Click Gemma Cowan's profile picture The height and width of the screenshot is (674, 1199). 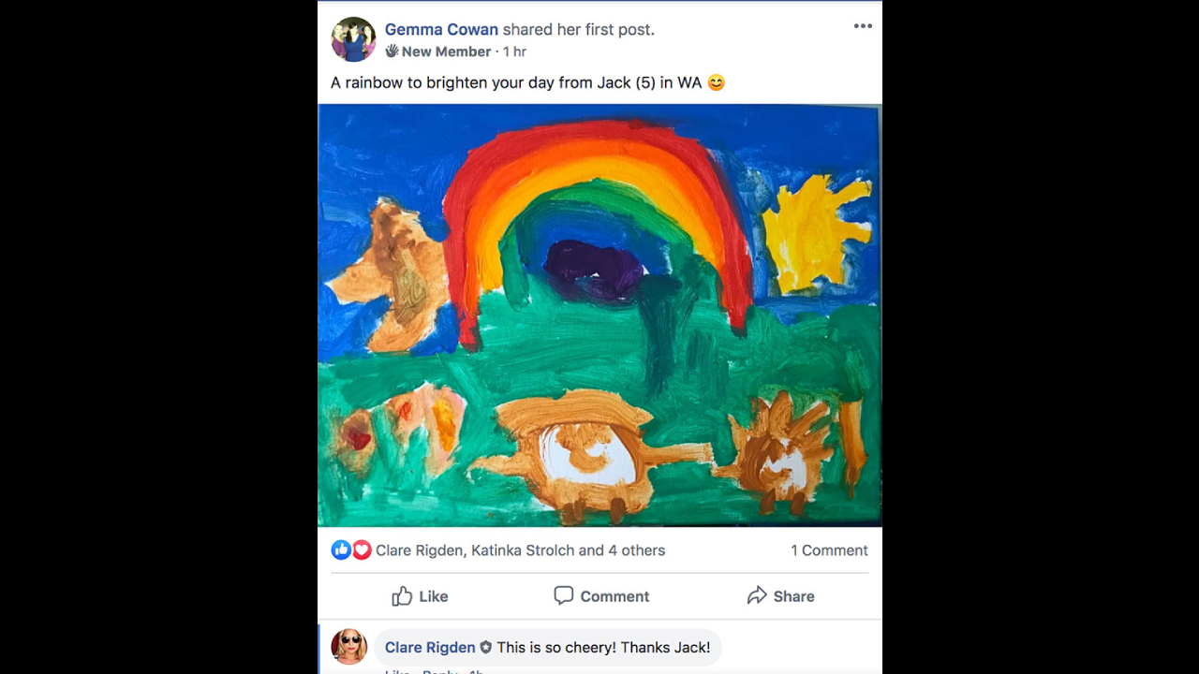[x=353, y=39]
